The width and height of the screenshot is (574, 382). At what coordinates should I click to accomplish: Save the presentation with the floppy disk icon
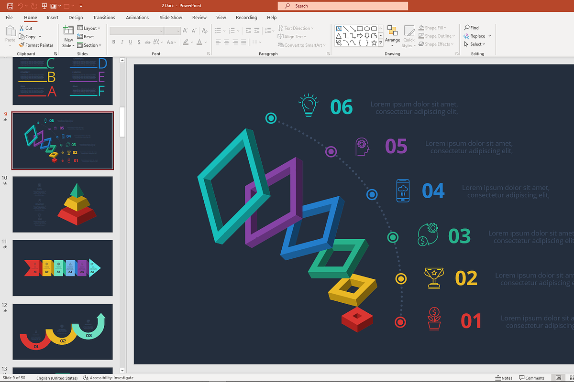[10, 6]
